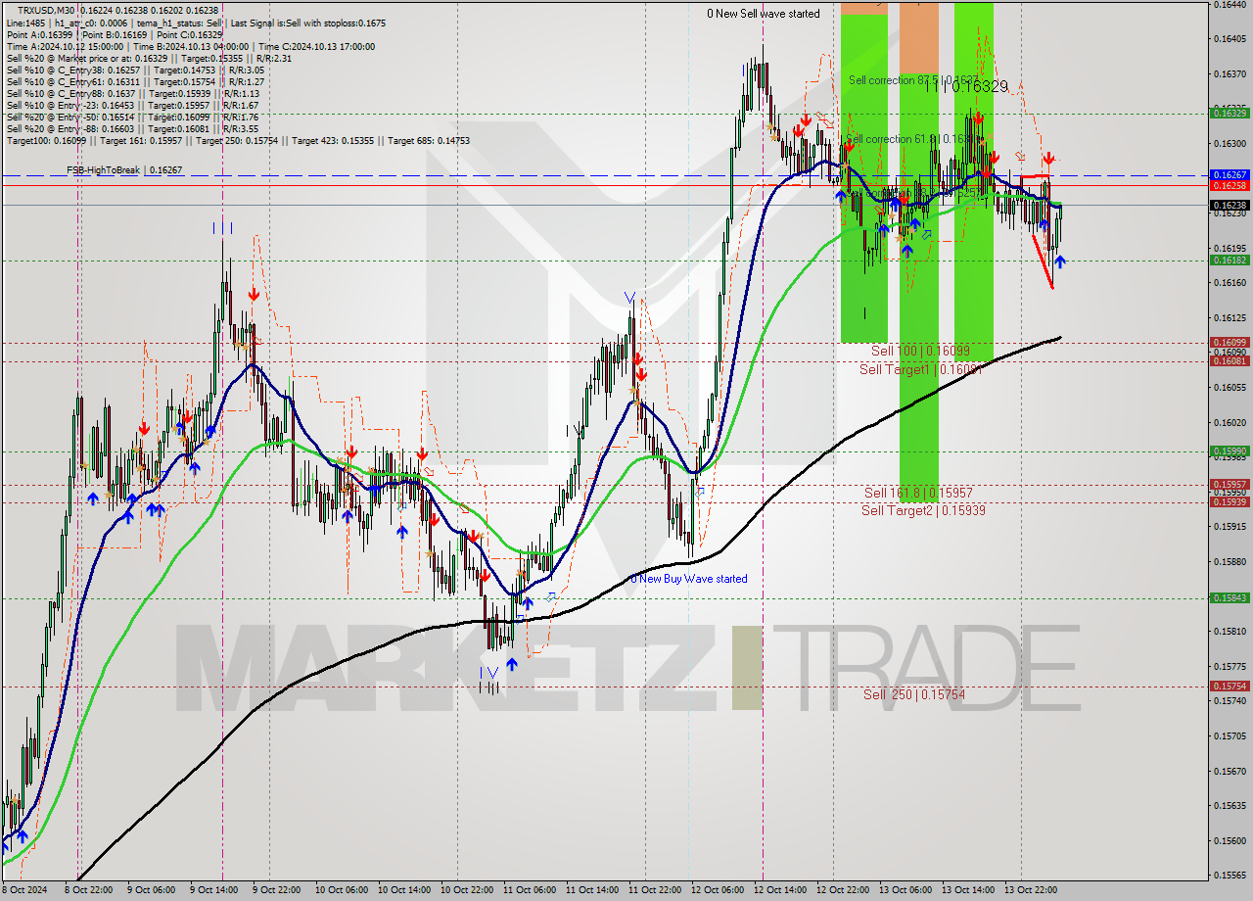The width and height of the screenshot is (1253, 901).
Task: Select 'Sell %10 @ C_Entry38: 0.16257' line
Action: coord(134,70)
